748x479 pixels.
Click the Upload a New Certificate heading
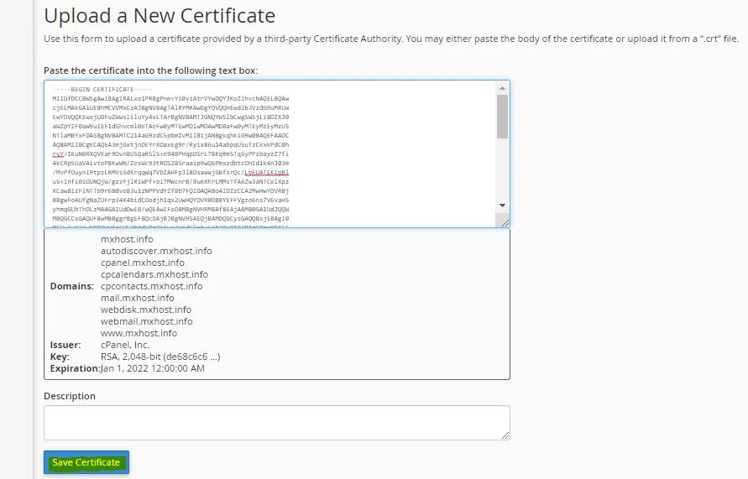pyautogui.click(x=160, y=16)
